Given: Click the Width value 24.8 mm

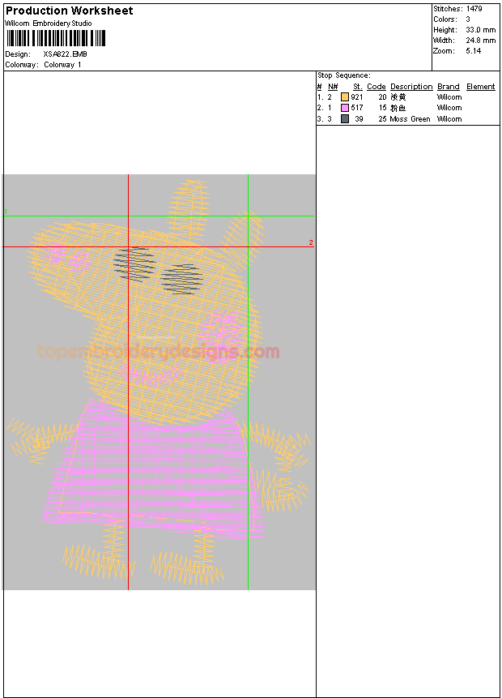Looking at the screenshot, I should [x=481, y=40].
